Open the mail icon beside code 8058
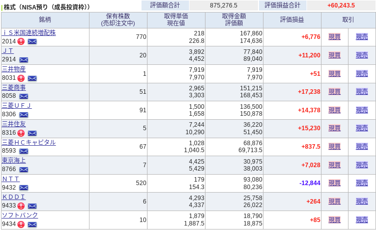The width and height of the screenshot is (376, 230). pos(23,96)
